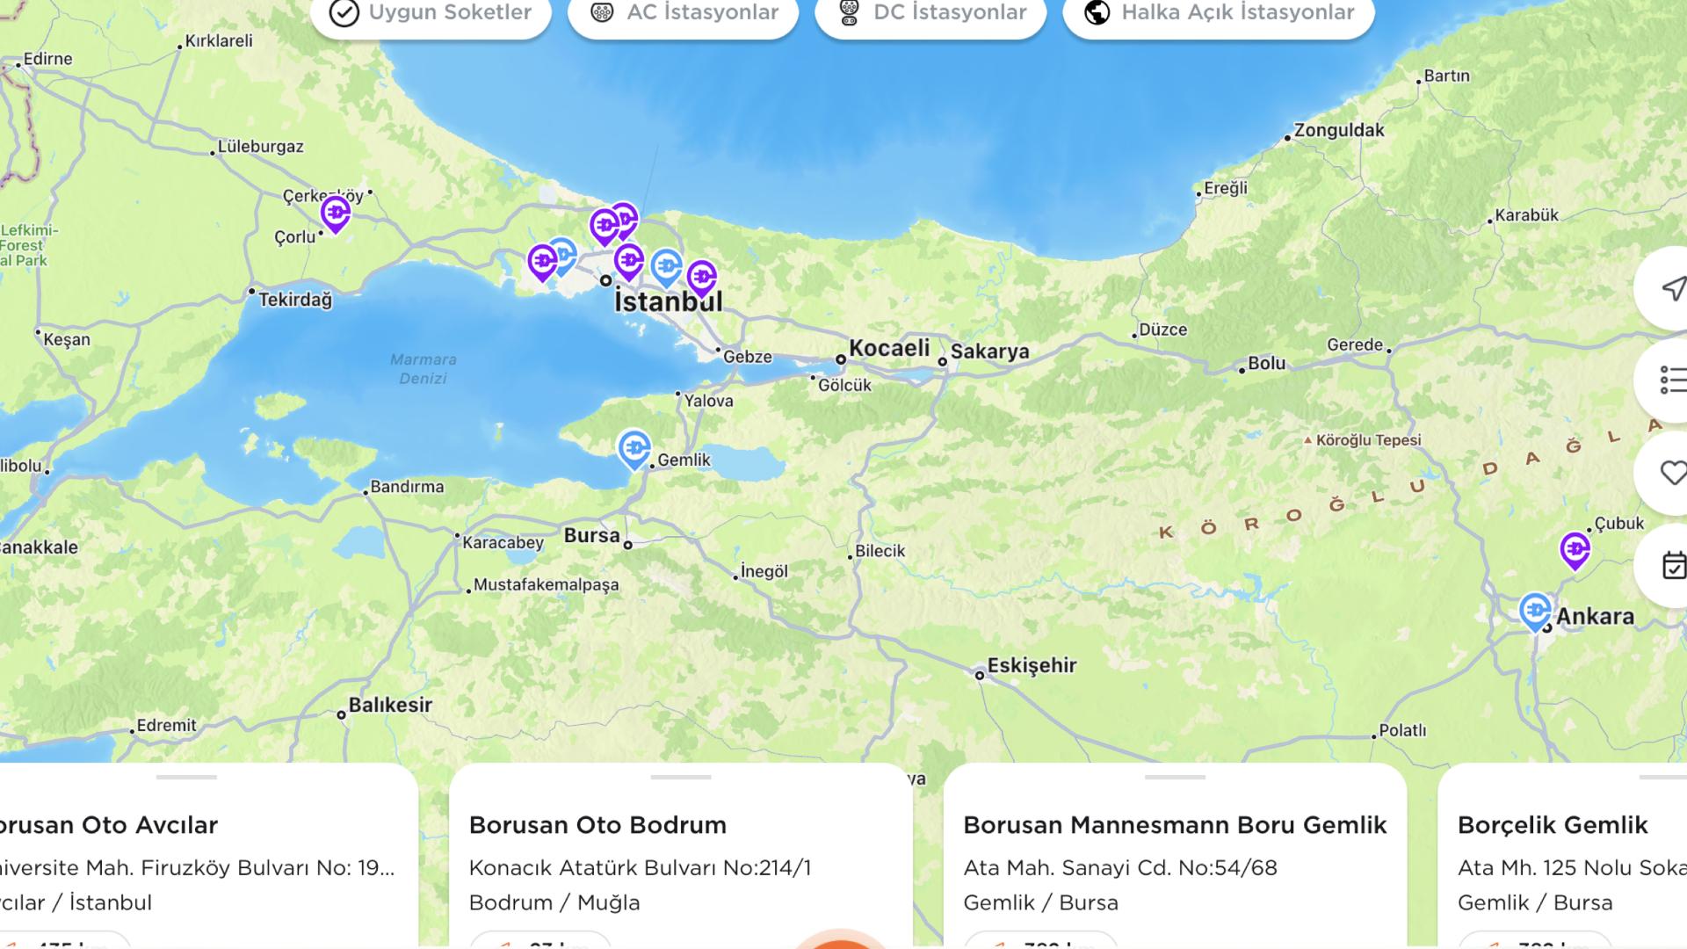Viewport: 1687px width, 949px height.
Task: Click the checkmark icon in Uygun Soketler
Action: pos(344,13)
